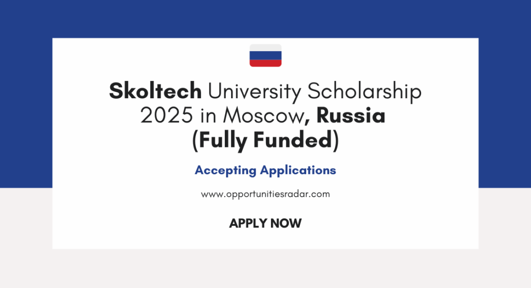Click the APPLY NOW button

tap(265, 223)
